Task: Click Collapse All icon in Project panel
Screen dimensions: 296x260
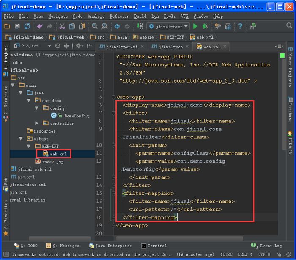Action: 66,46
